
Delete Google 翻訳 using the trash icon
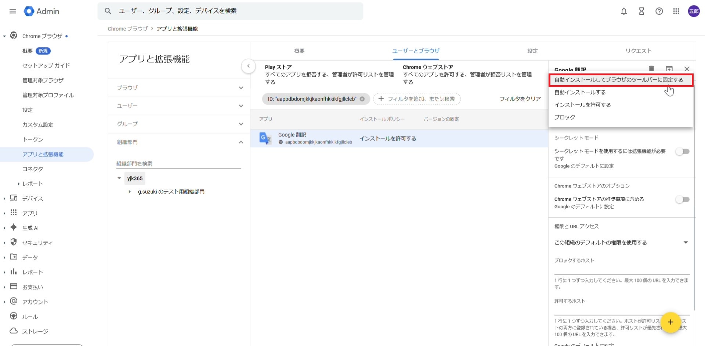(x=651, y=69)
